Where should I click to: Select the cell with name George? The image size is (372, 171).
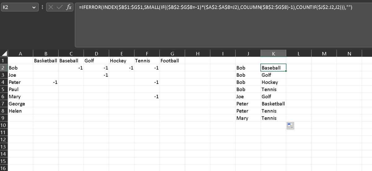coord(20,103)
